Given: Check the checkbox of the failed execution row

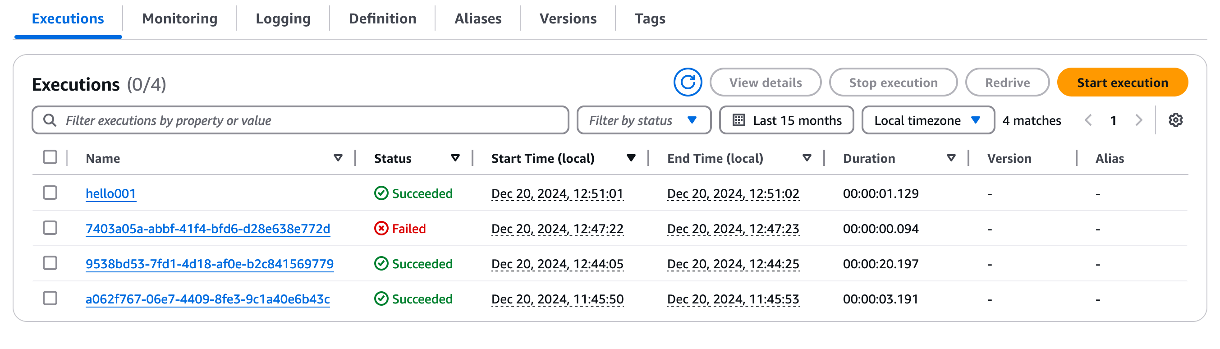Looking at the screenshot, I should (50, 228).
